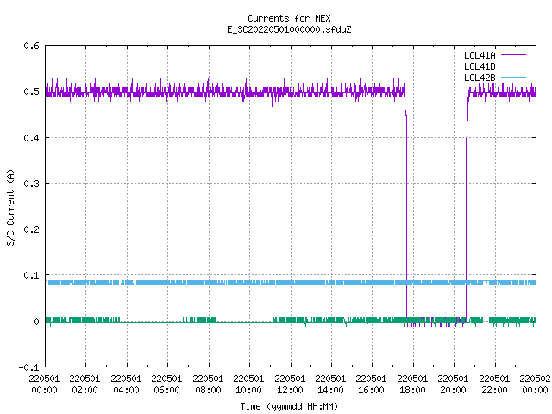This screenshot has width=552, height=414.
Task: Click the blue LCL42B legend line sample
Action: point(513,77)
